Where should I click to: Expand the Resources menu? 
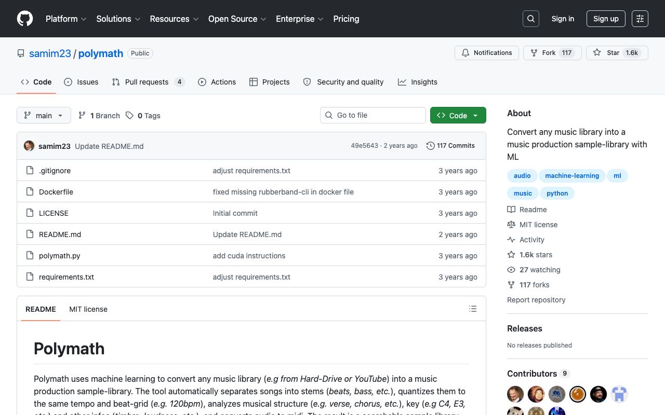pyautogui.click(x=174, y=19)
